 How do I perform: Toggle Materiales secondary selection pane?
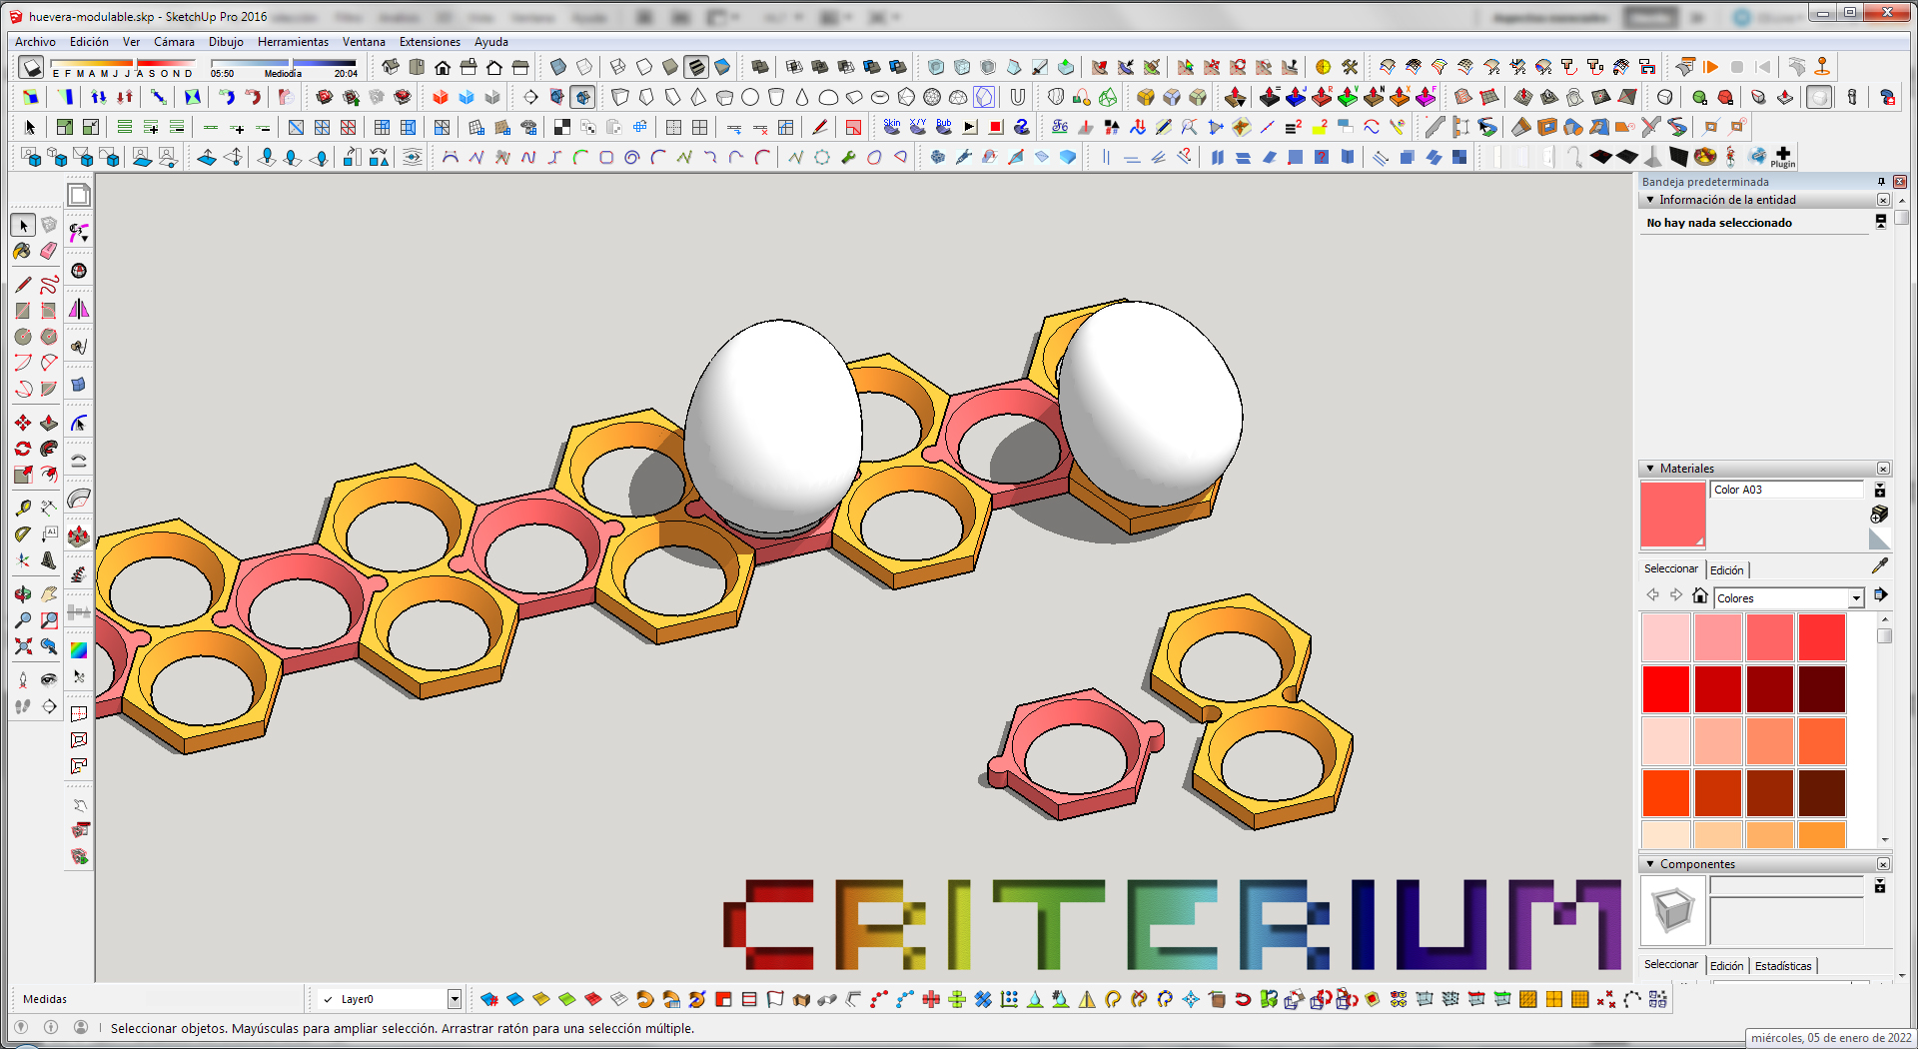[x=1880, y=491]
